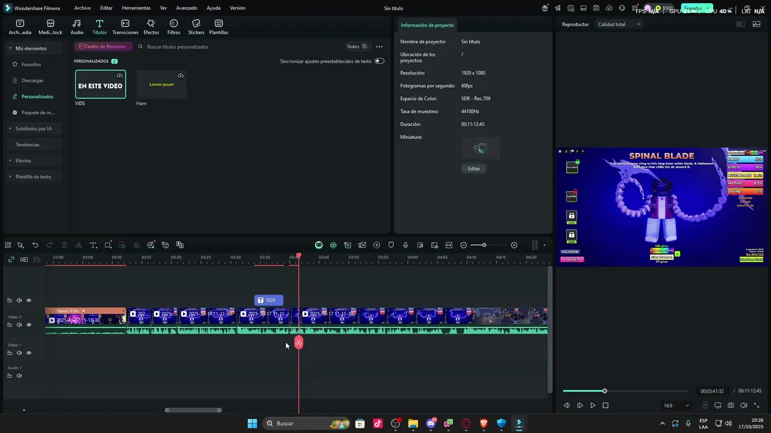Click the Split scissors icon in toolbar
Image resolution: width=771 pixels, height=433 pixels.
coord(79,245)
